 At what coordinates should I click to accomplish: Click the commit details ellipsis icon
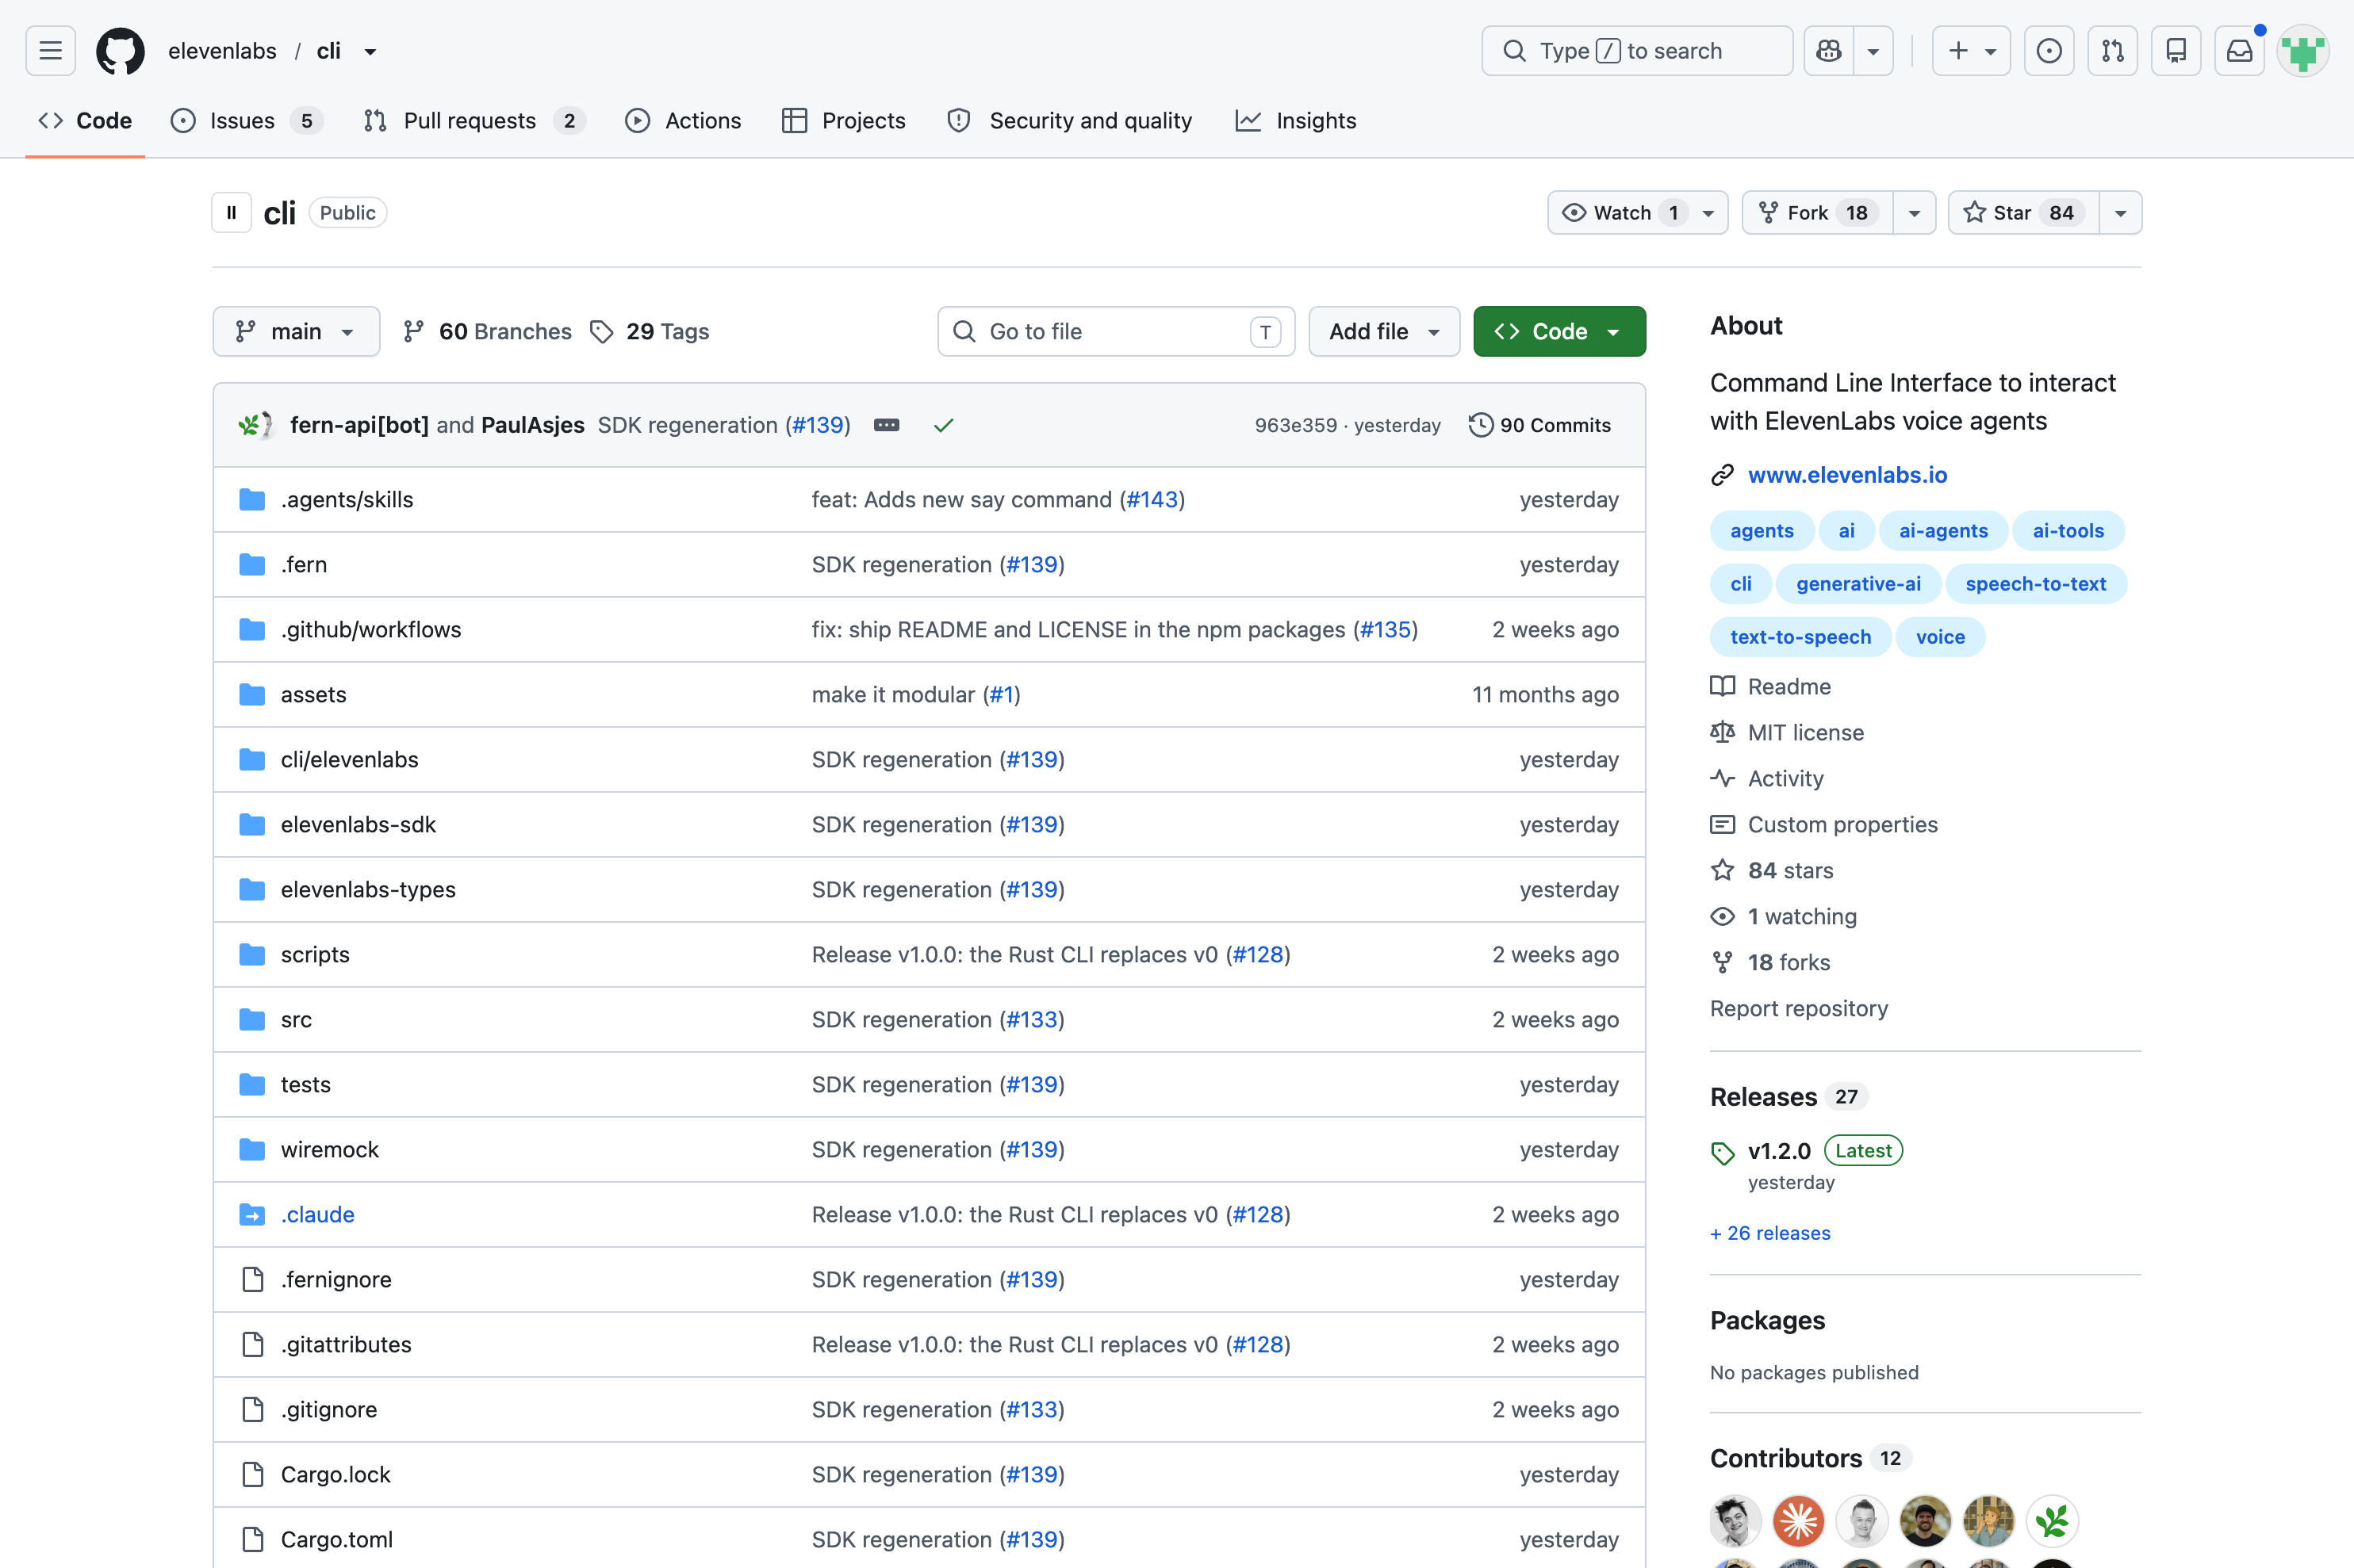887,425
